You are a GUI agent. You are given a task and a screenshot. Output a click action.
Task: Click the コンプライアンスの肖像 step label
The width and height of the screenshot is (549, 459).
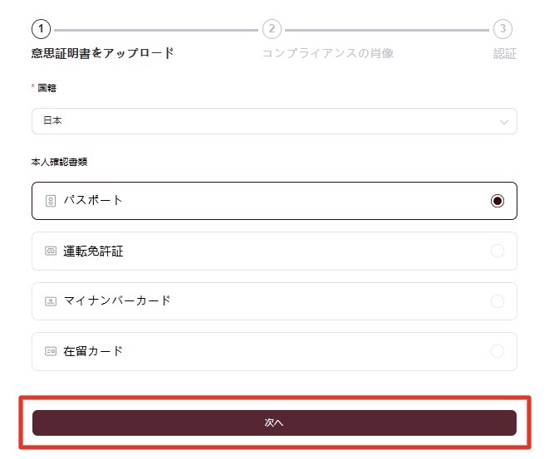328,53
